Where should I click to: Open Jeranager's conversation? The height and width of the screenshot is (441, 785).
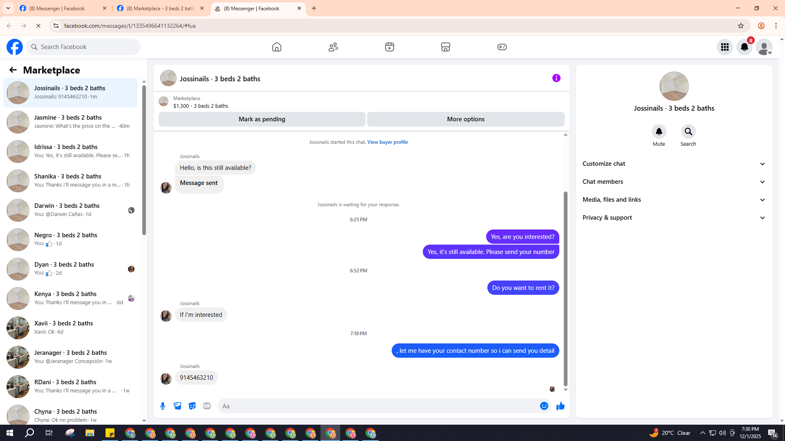pos(71,357)
